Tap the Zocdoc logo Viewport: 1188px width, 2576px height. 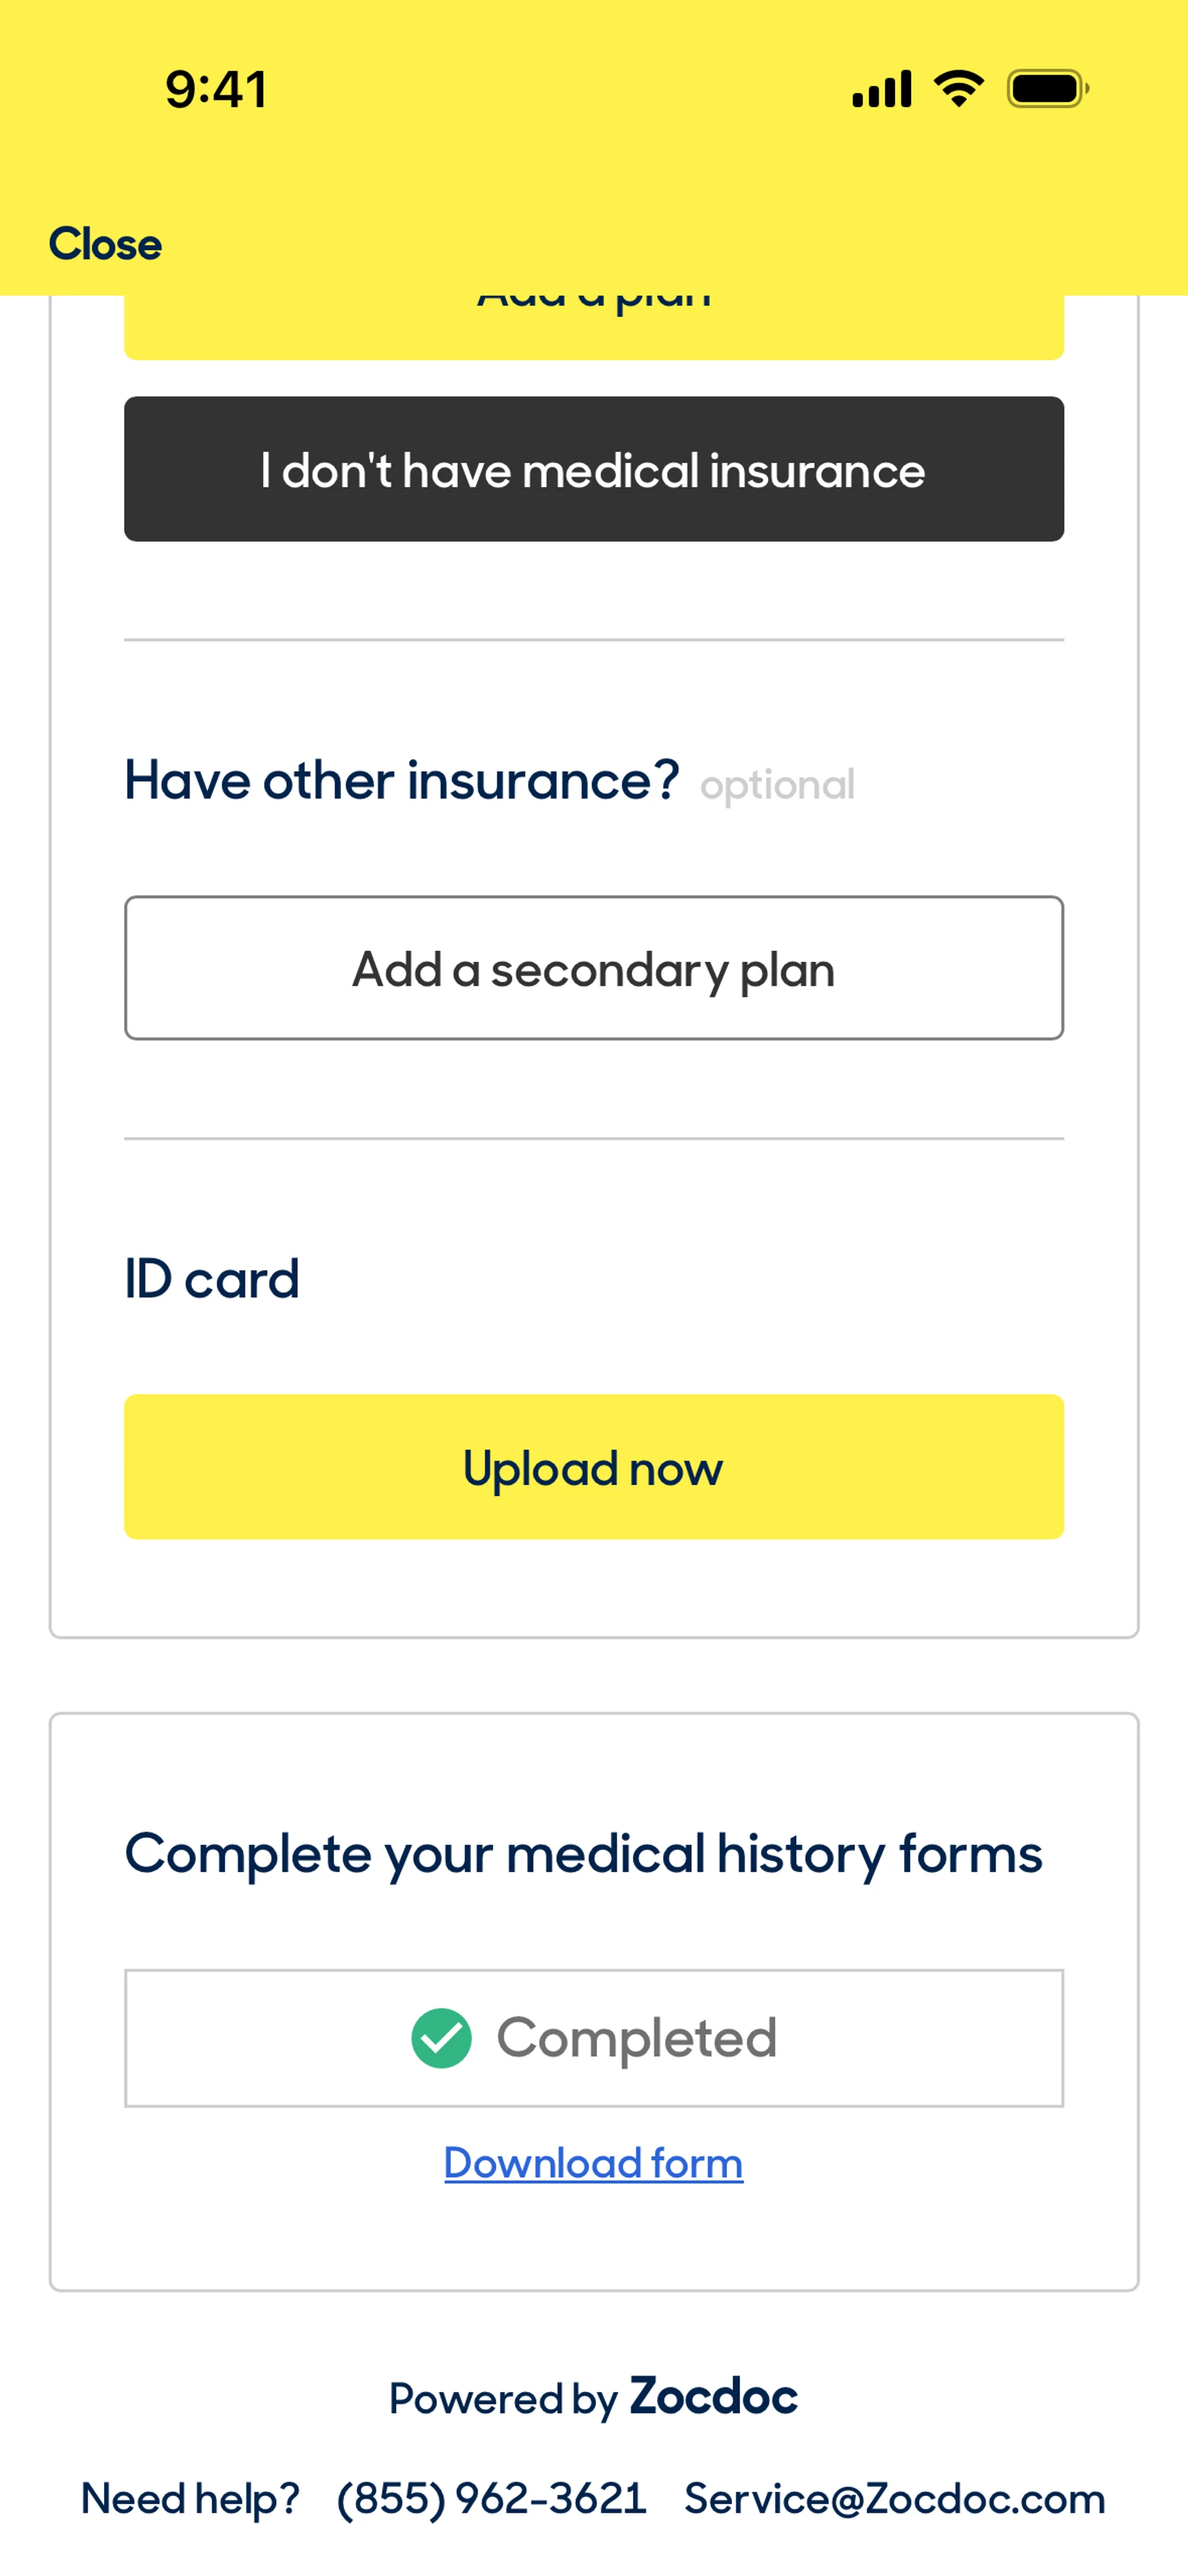tap(713, 2397)
